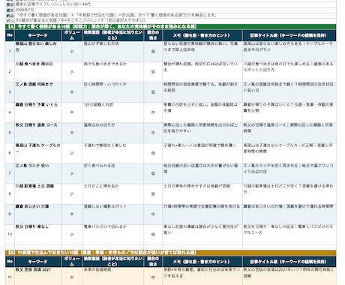Select keyword cell '鎌倉 日帰り 予算 いくら'
The height and width of the screenshot is (285, 345).
[37, 112]
